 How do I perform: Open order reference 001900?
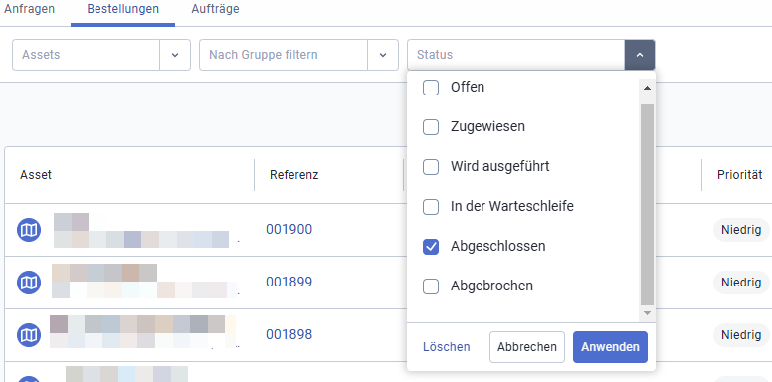[x=289, y=230]
